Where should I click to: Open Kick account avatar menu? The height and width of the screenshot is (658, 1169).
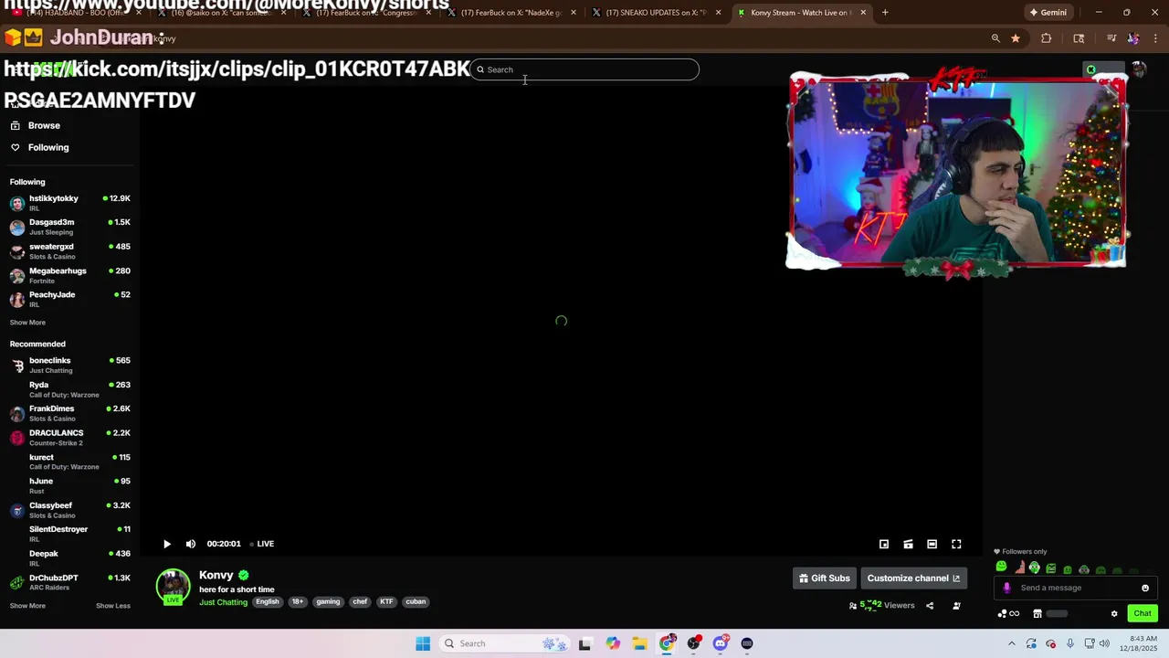tap(1139, 69)
